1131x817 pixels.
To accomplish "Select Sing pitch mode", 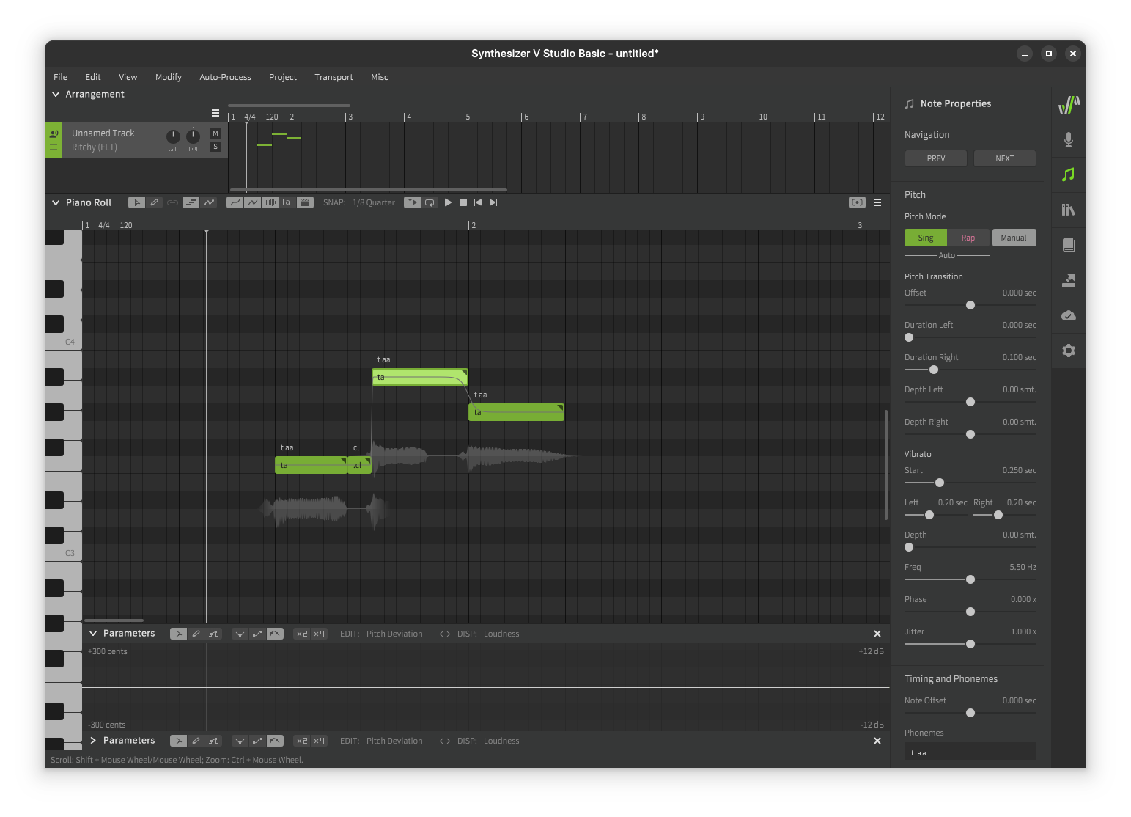I will click(926, 238).
